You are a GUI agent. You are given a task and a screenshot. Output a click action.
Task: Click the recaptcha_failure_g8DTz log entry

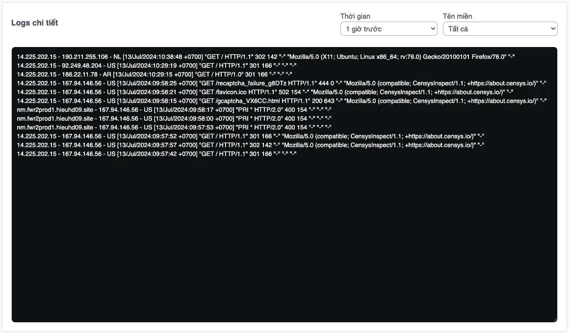[x=281, y=83]
